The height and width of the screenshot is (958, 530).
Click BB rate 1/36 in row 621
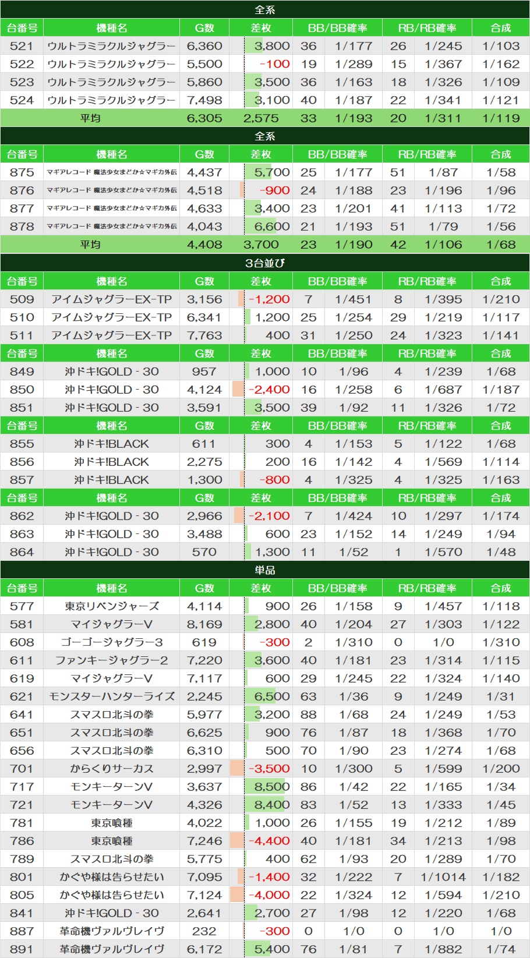[x=354, y=697]
